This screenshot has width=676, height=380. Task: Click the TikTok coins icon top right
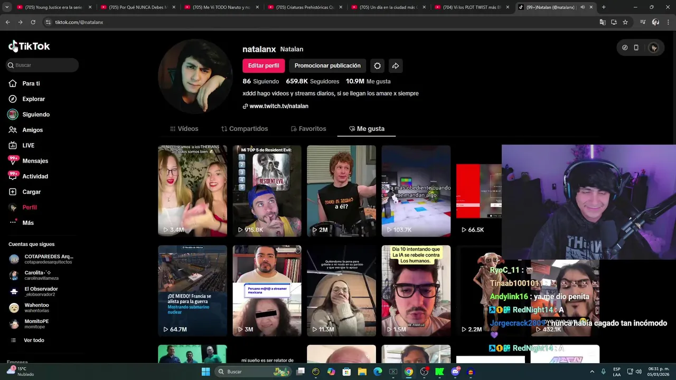point(625,47)
